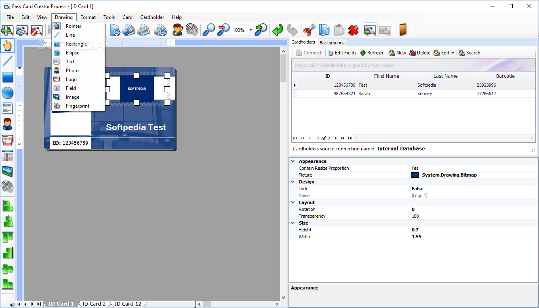Choose Pointer from the Drawing menu
Viewport: 539px width, 308px height.
pos(78,26)
